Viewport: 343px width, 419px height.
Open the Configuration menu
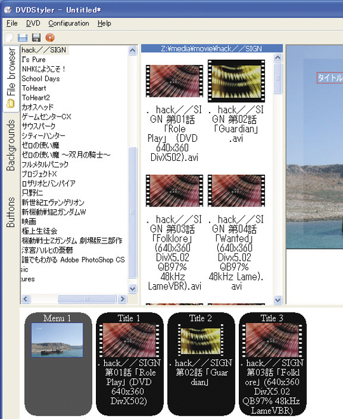tap(69, 24)
